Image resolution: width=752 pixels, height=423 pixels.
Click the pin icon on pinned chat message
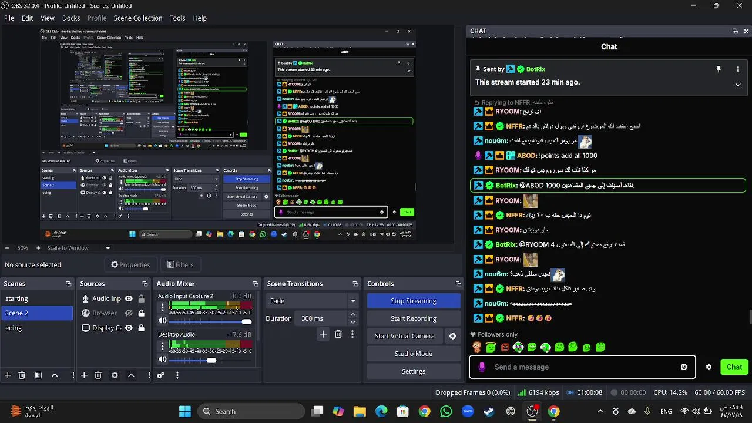coord(718,69)
